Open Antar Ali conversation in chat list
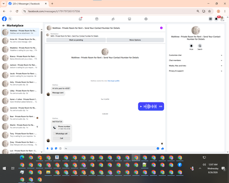The image size is (229, 183). [x=20, y=41]
